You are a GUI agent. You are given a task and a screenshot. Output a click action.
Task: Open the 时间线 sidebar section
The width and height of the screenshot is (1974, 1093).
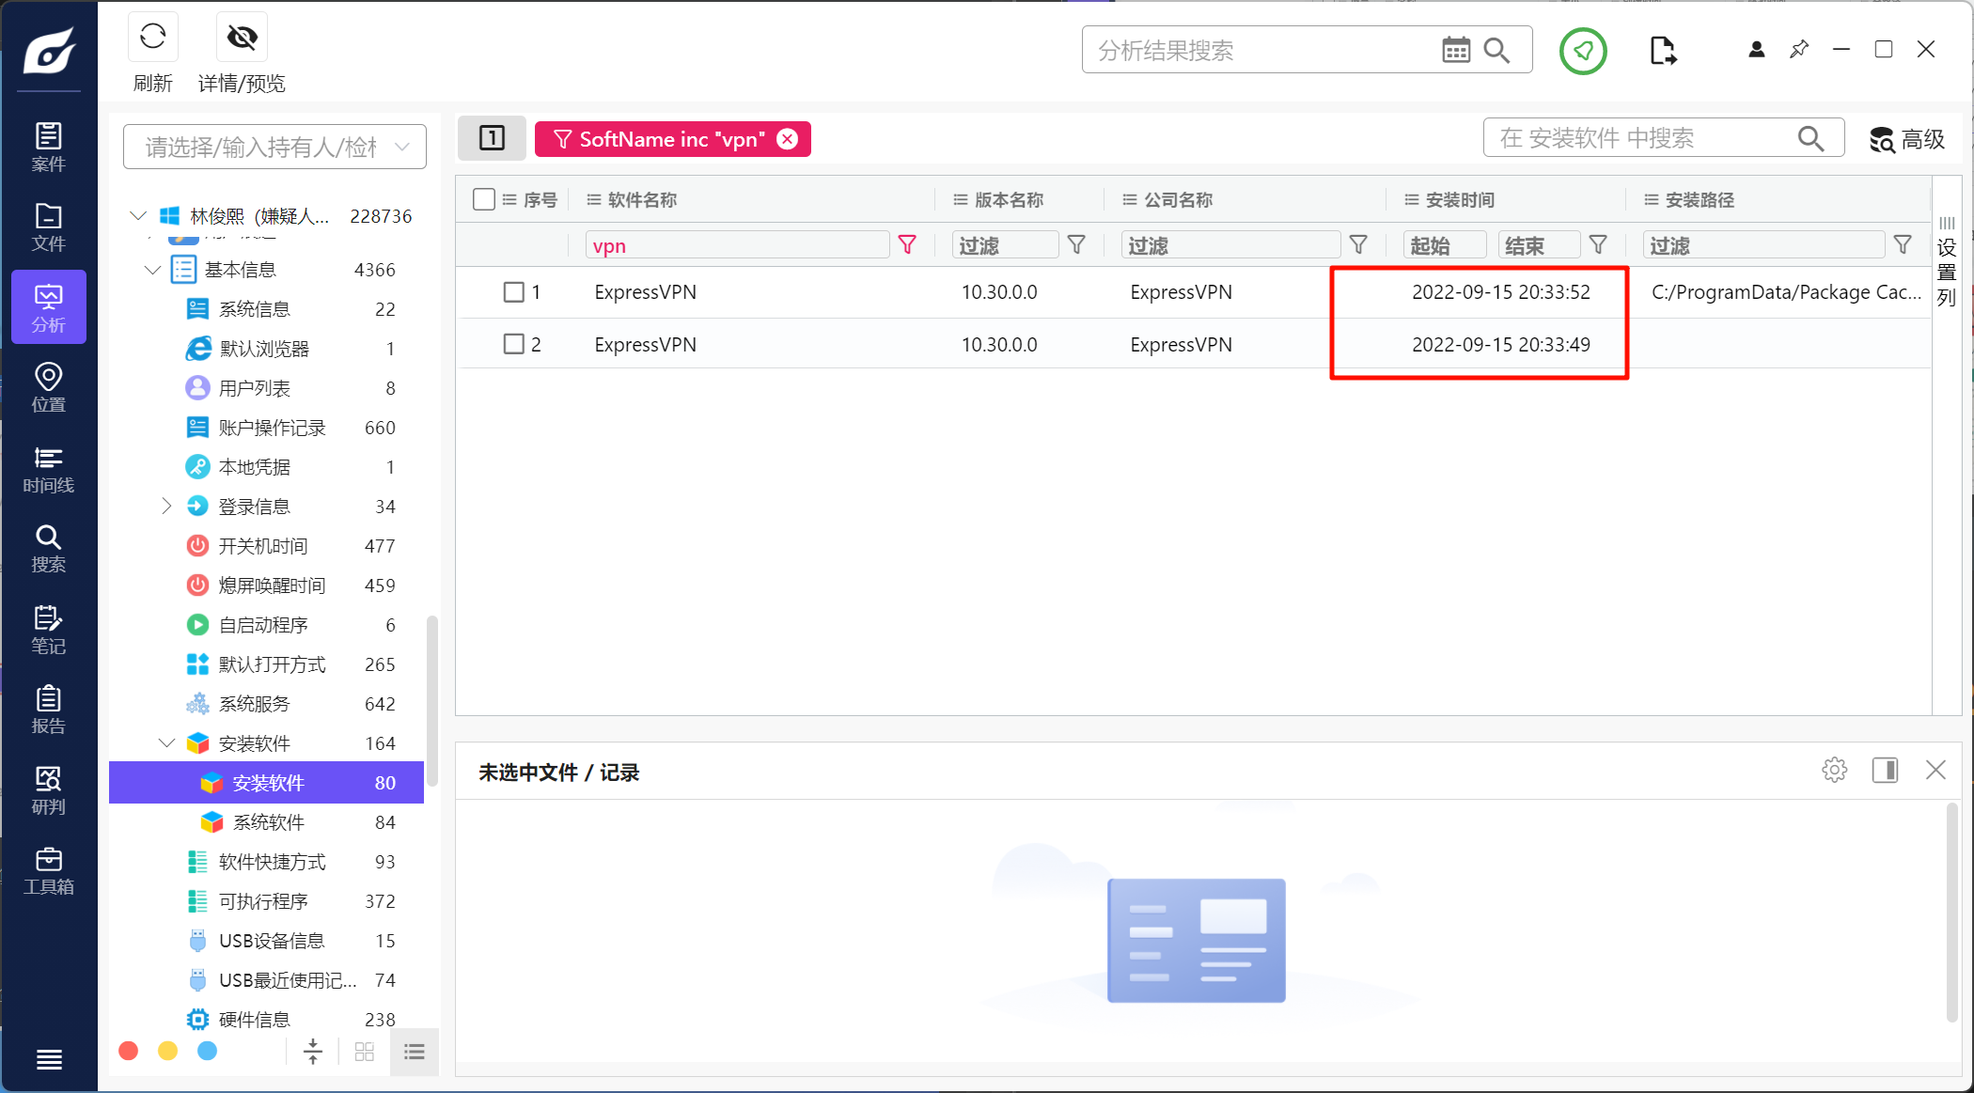(49, 469)
